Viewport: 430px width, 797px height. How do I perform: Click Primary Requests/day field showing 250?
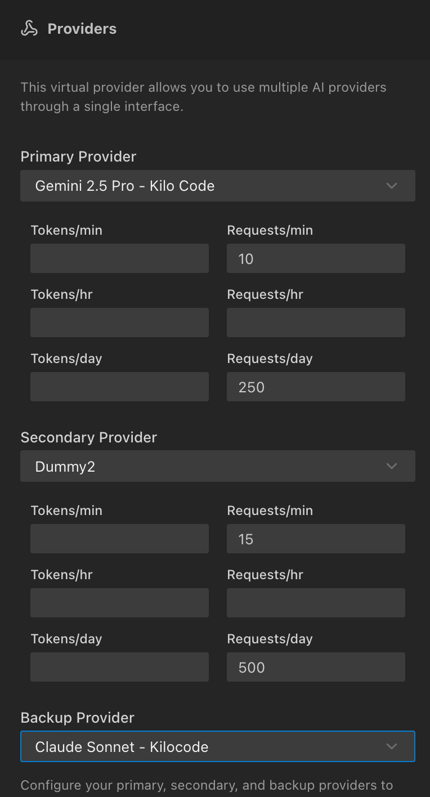[316, 387]
